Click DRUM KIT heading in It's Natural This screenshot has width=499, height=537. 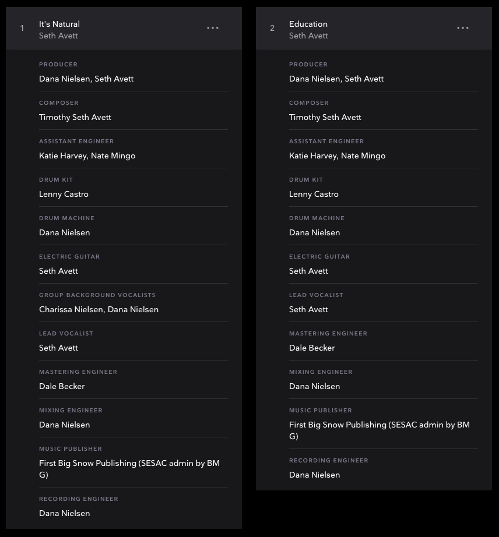pyautogui.click(x=56, y=180)
